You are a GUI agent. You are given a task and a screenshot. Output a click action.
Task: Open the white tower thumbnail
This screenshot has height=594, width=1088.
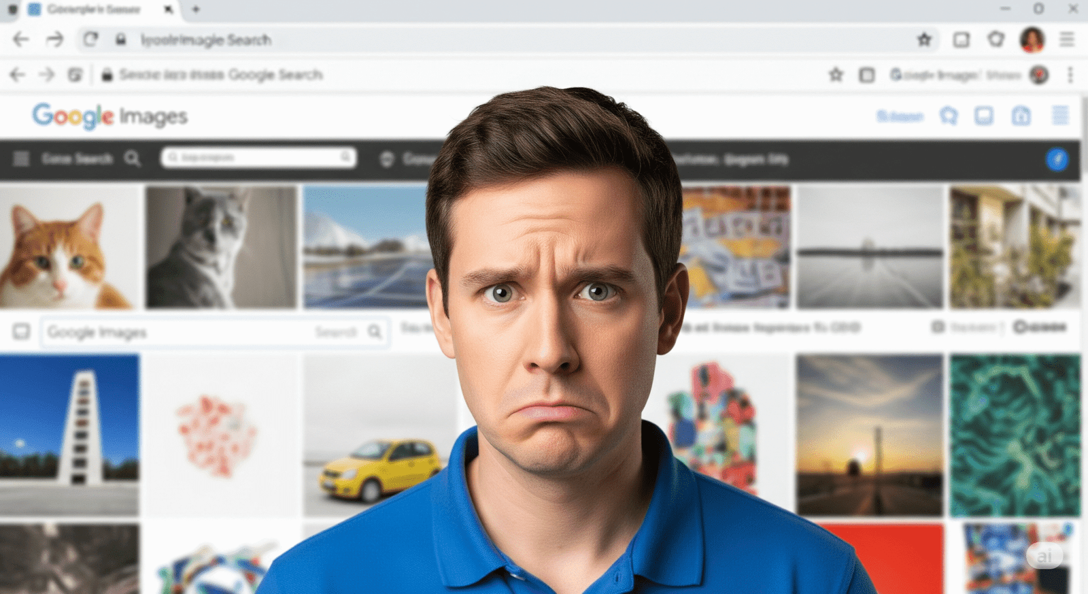69,435
